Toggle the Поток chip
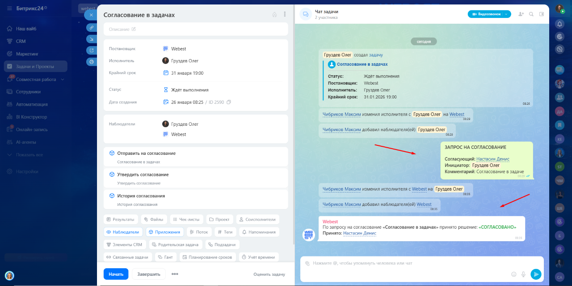572x286 pixels. 199,232
